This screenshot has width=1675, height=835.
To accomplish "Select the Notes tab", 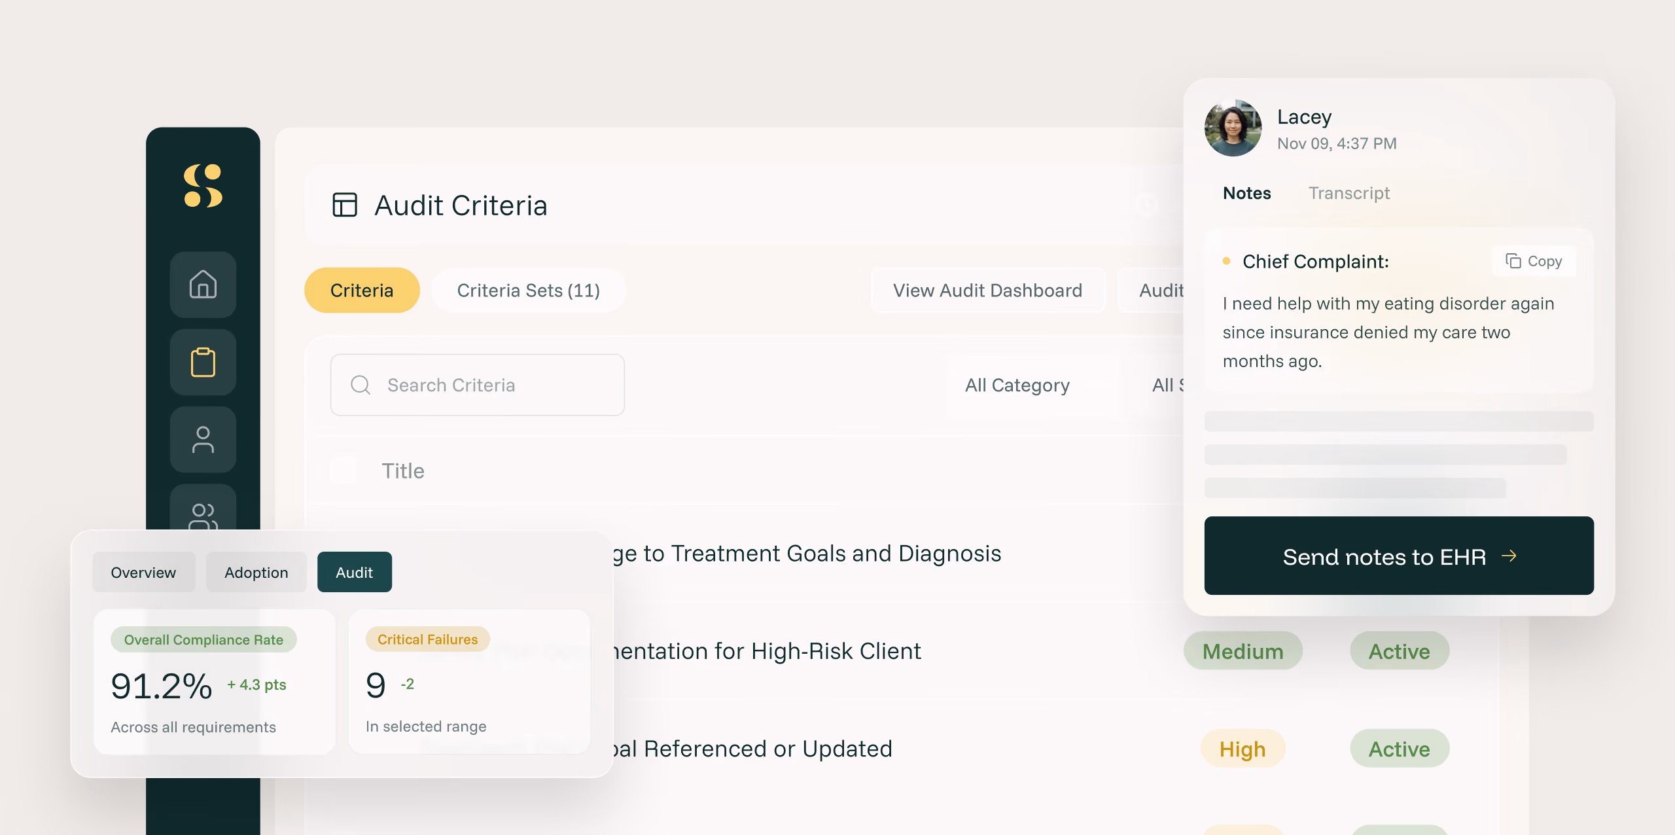I will [1246, 193].
